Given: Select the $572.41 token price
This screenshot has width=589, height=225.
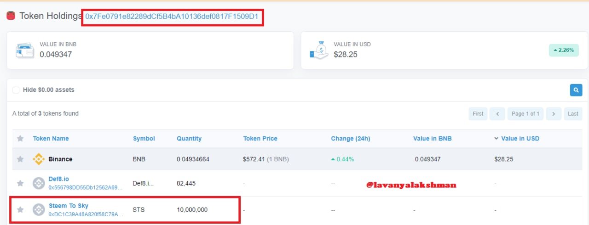Looking at the screenshot, I should click(254, 159).
